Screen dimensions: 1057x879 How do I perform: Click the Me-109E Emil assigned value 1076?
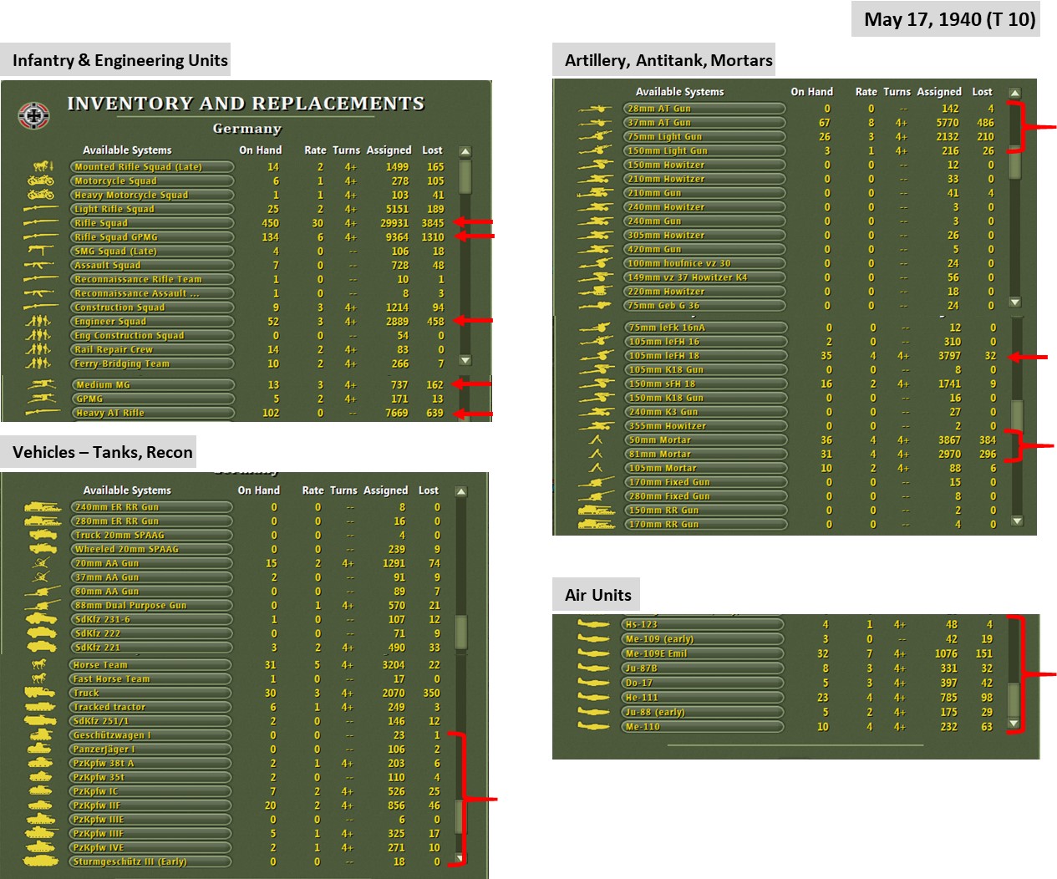[946, 653]
